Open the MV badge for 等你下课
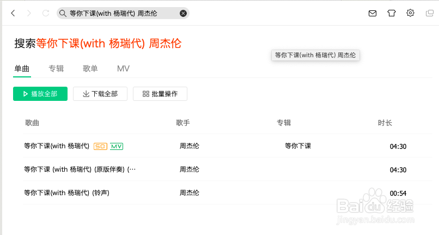The height and width of the screenshot is (235, 439). [117, 146]
